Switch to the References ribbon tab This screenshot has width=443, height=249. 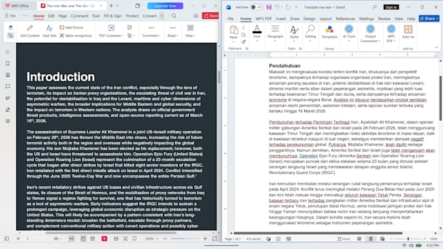click(x=345, y=19)
